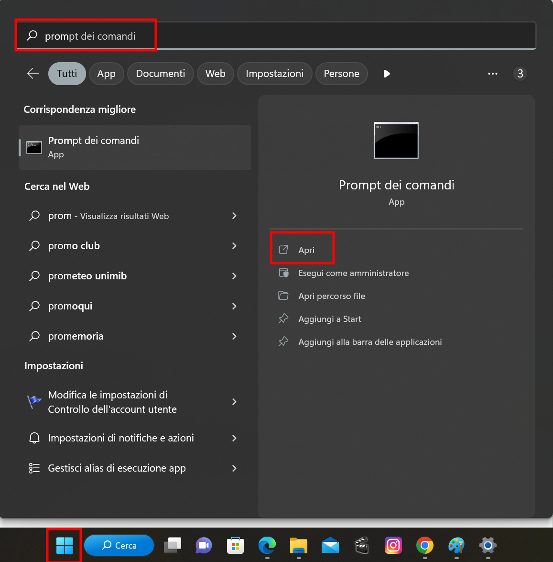Expand the 'promemoria' suggestion arrow
Image resolution: width=553 pixels, height=562 pixels.
(234, 336)
